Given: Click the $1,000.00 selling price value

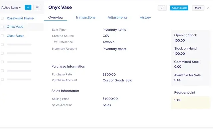Looking at the screenshot, I should [x=110, y=99].
